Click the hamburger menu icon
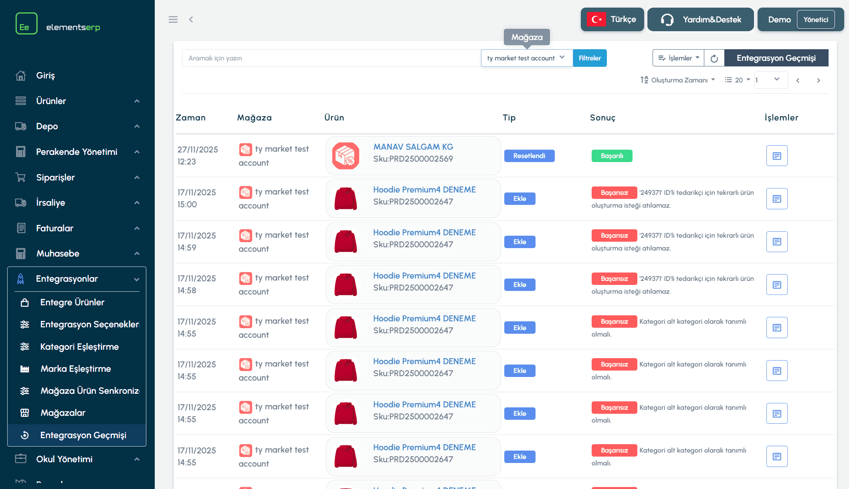The height and width of the screenshot is (489, 849). [173, 20]
